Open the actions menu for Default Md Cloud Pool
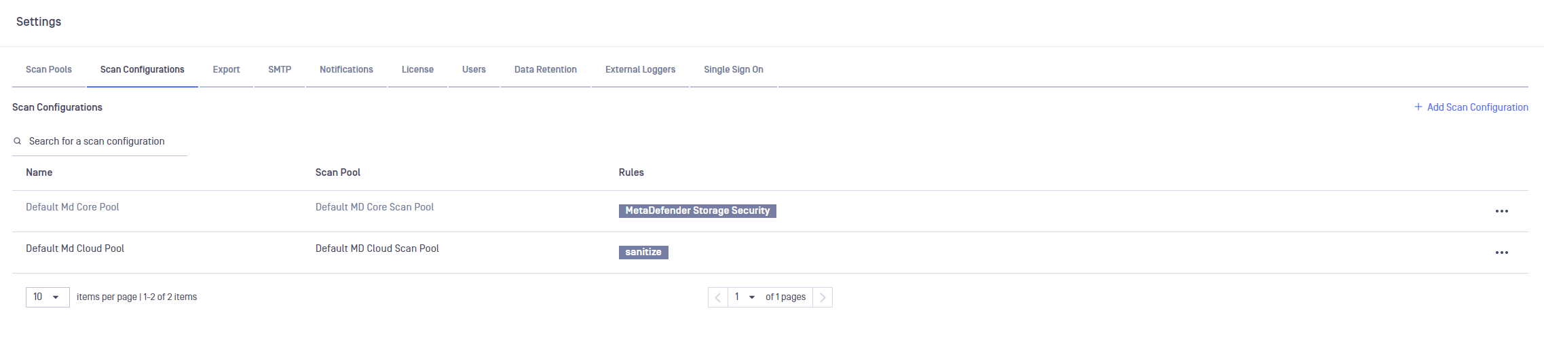The height and width of the screenshot is (353, 1544). (x=1501, y=253)
